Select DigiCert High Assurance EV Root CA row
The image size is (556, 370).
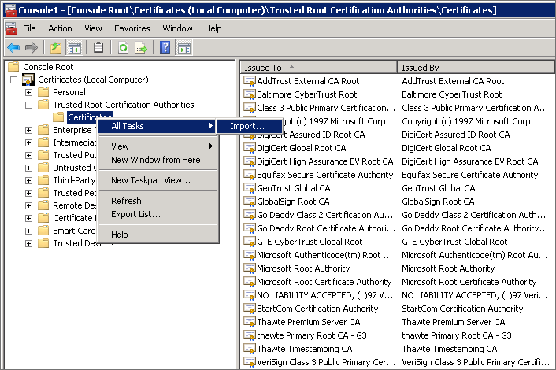(x=397, y=161)
